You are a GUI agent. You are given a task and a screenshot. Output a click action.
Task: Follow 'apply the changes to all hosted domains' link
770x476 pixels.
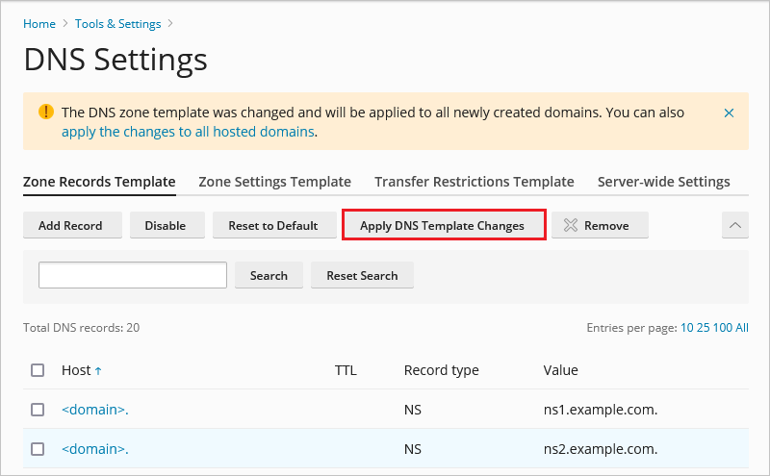(188, 132)
